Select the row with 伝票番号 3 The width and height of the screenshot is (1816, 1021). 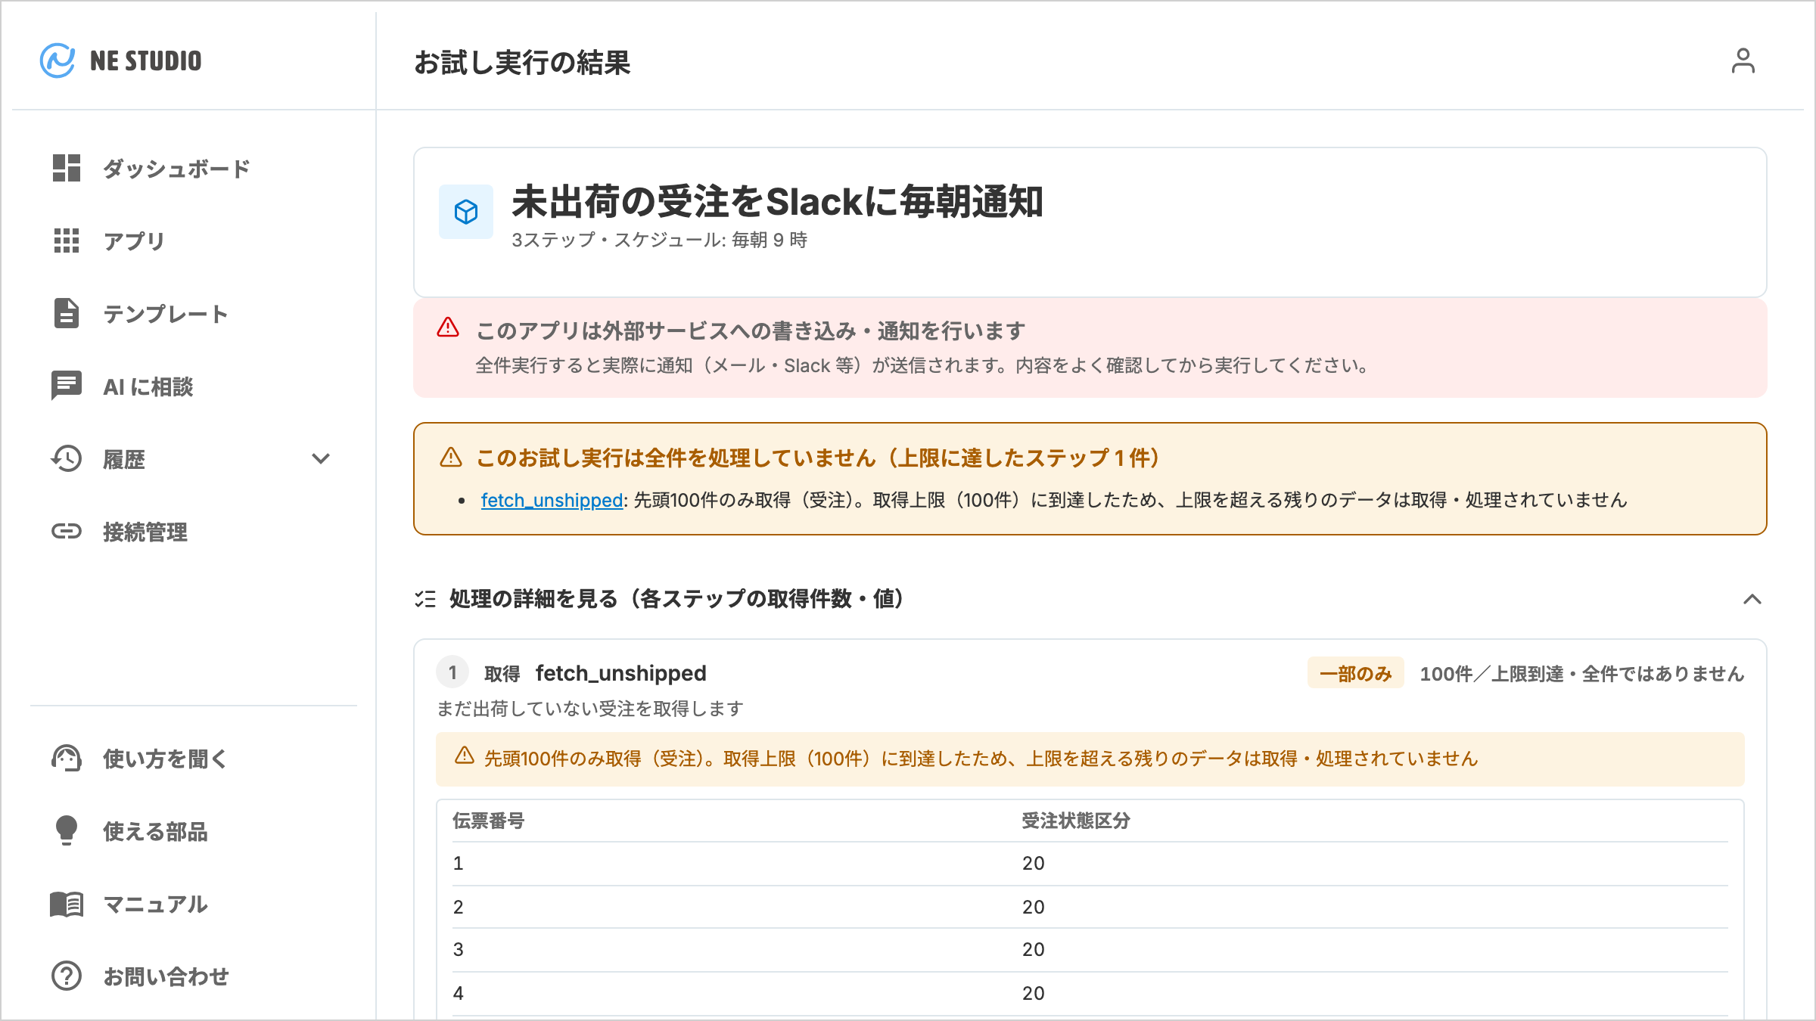[1090, 949]
